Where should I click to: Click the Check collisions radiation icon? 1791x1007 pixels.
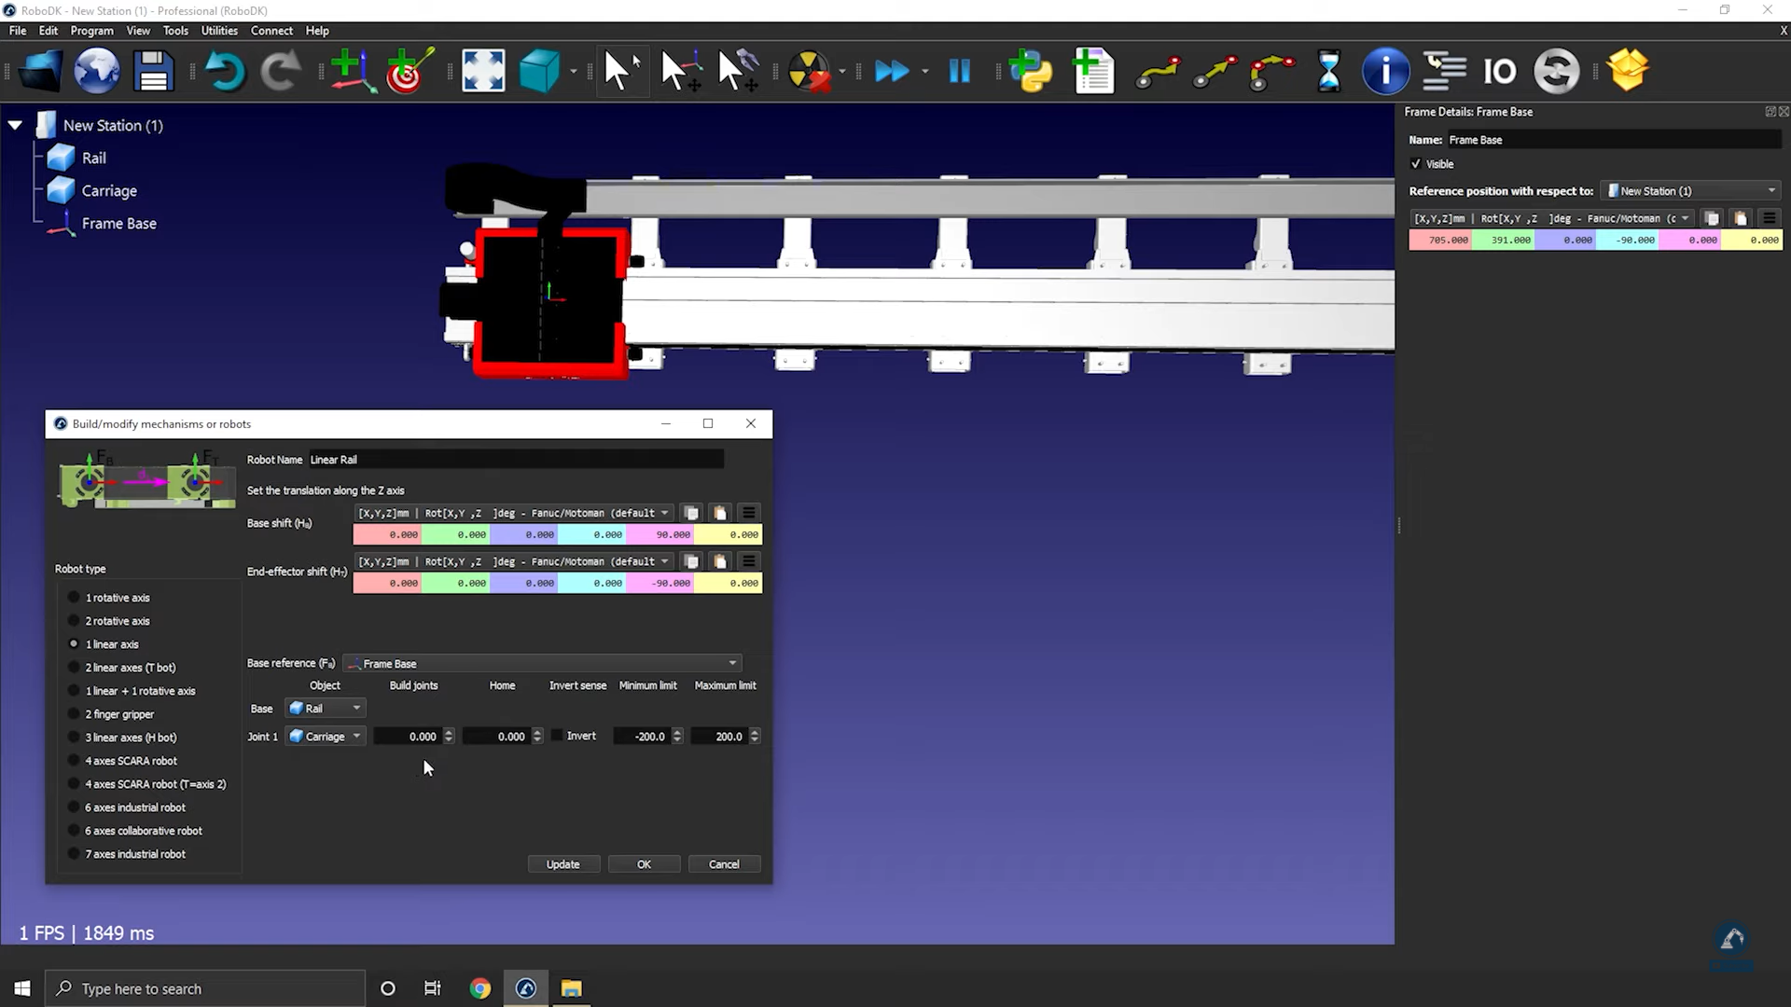click(808, 71)
